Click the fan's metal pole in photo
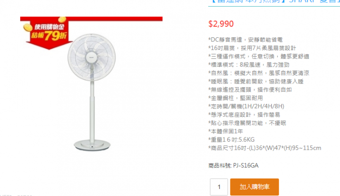 92,111
